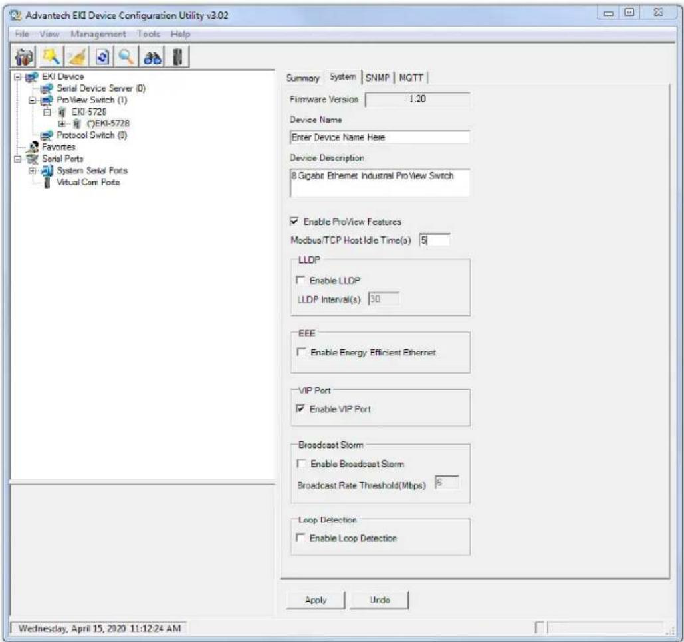Click the Broadcast Rate Threshold field

[x=447, y=483]
